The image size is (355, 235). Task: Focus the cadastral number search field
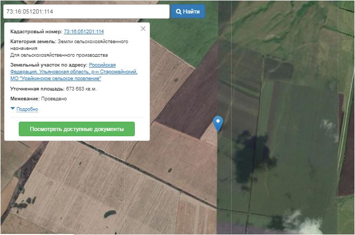(x=86, y=11)
